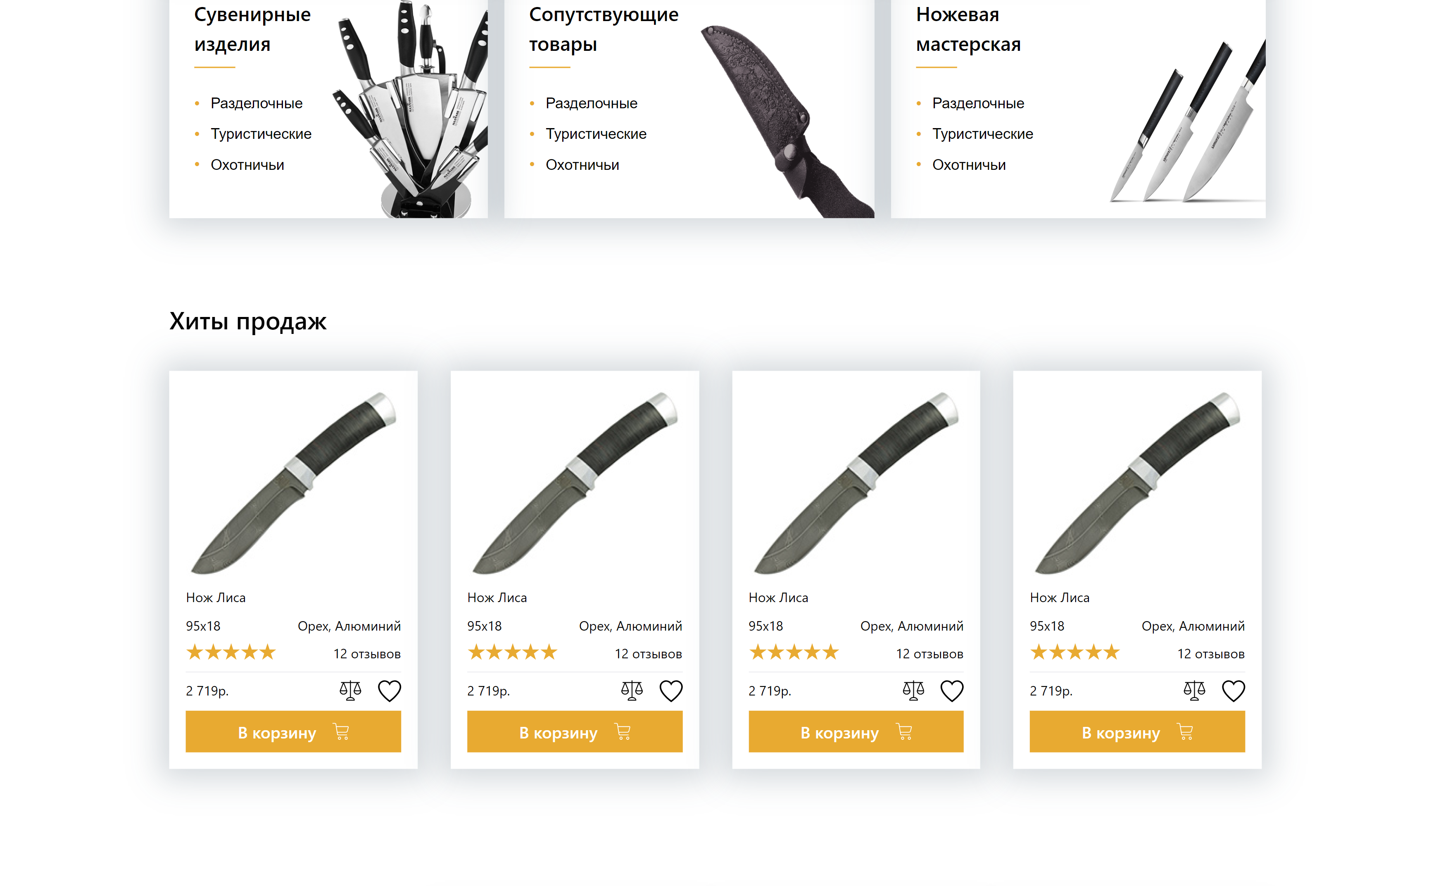The width and height of the screenshot is (1431, 886).
Task: Add first Нож Лиса to favorites heart
Action: 390,691
